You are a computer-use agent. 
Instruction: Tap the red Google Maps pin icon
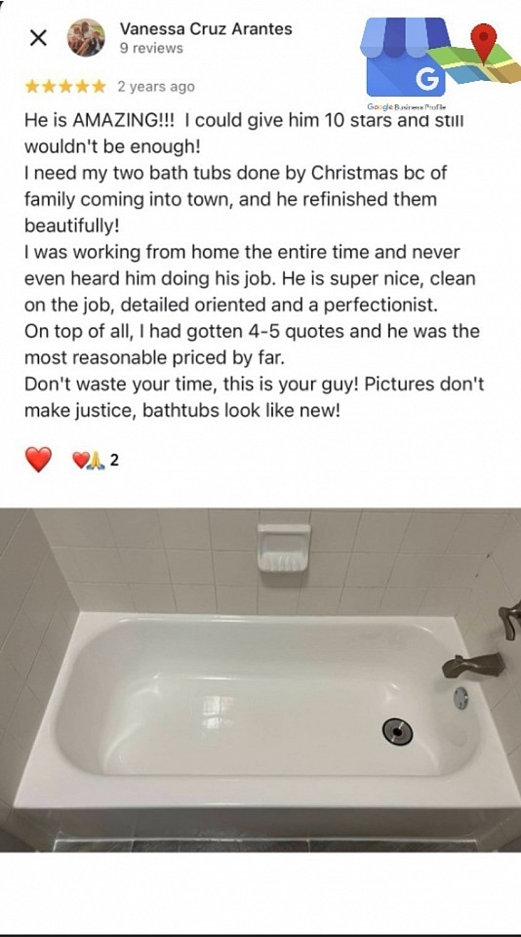(x=483, y=42)
